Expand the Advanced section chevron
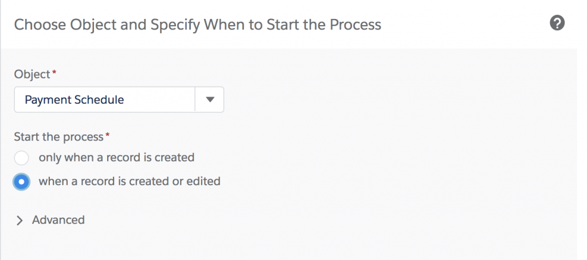The image size is (587, 260). click(20, 220)
